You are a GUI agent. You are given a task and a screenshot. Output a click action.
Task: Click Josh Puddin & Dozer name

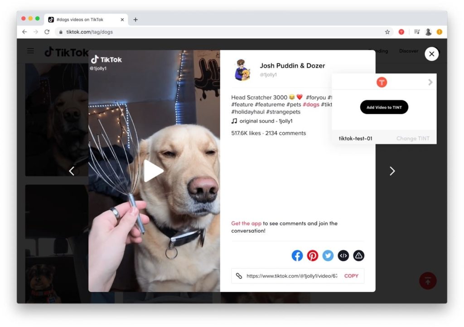[292, 66]
